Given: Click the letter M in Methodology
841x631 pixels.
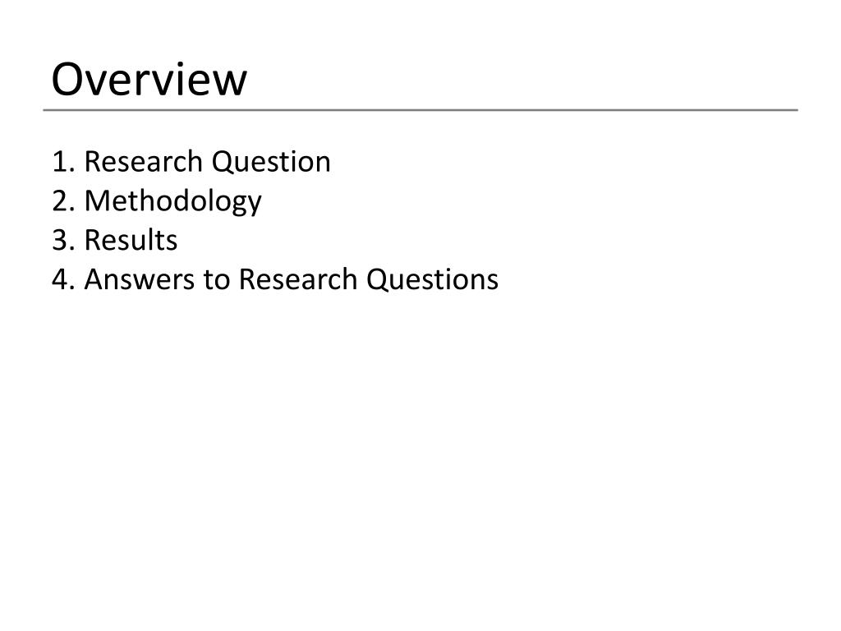Looking at the screenshot, I should 96,200.
